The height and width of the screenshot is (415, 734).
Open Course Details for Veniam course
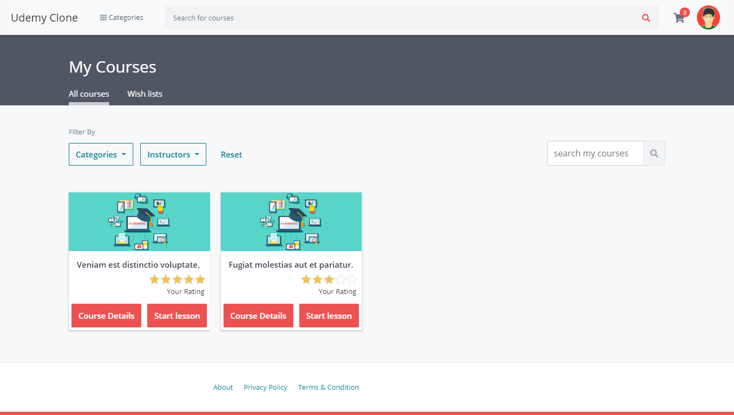click(106, 316)
